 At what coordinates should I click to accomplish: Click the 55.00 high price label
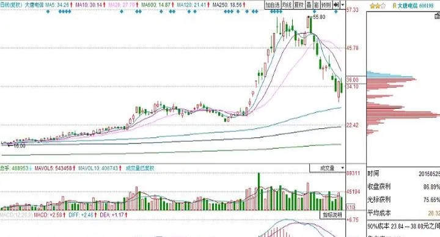coord(319,17)
